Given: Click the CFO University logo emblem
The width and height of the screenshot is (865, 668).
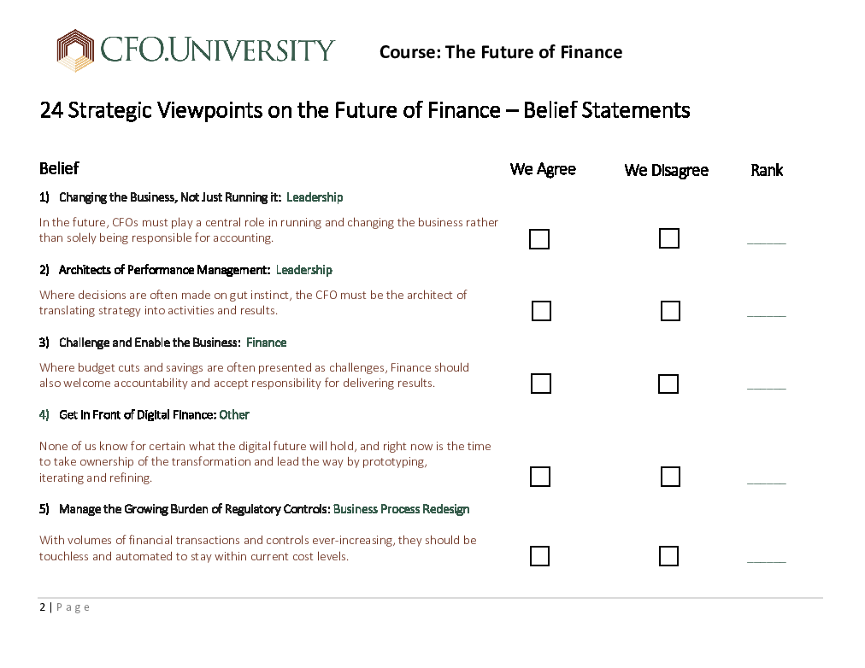Looking at the screenshot, I should [75, 50].
